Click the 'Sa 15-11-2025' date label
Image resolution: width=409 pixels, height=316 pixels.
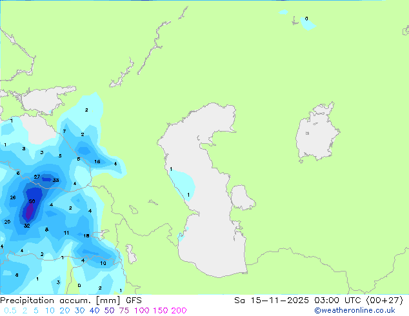click(272, 301)
